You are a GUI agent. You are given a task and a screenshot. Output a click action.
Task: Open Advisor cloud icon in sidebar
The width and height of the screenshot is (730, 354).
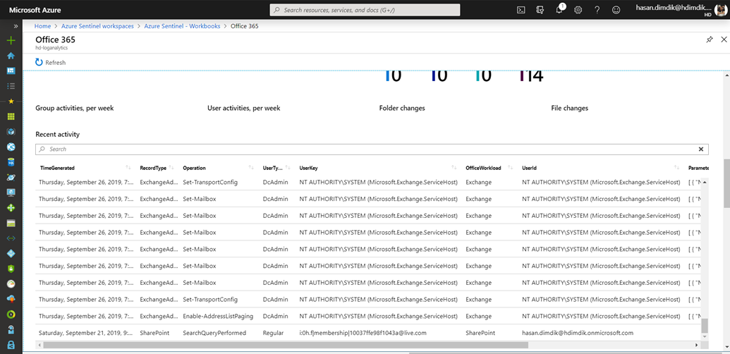[x=11, y=299]
